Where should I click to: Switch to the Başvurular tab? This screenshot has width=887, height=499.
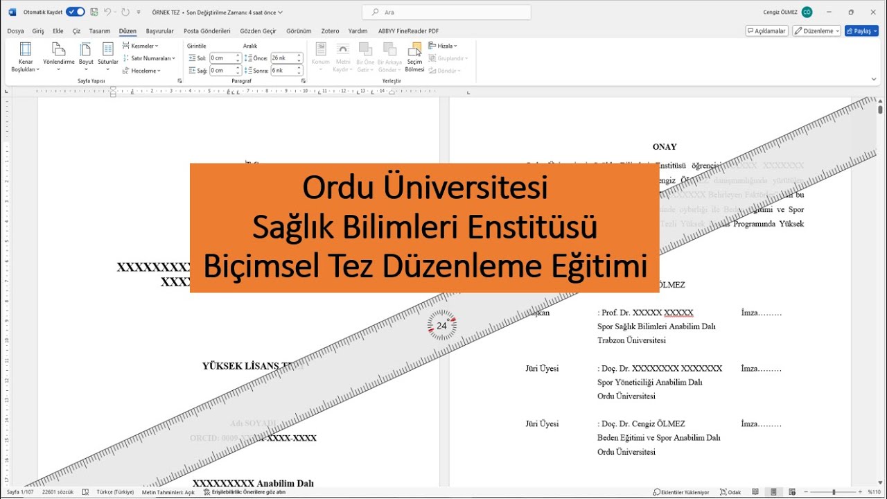click(x=160, y=31)
